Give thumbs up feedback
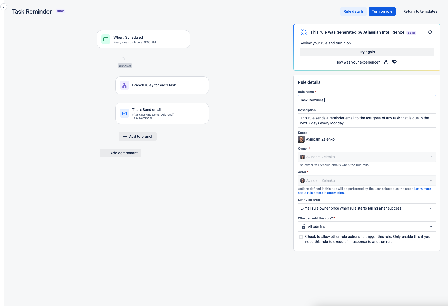Screen dimensions: 448x306 [386, 62]
